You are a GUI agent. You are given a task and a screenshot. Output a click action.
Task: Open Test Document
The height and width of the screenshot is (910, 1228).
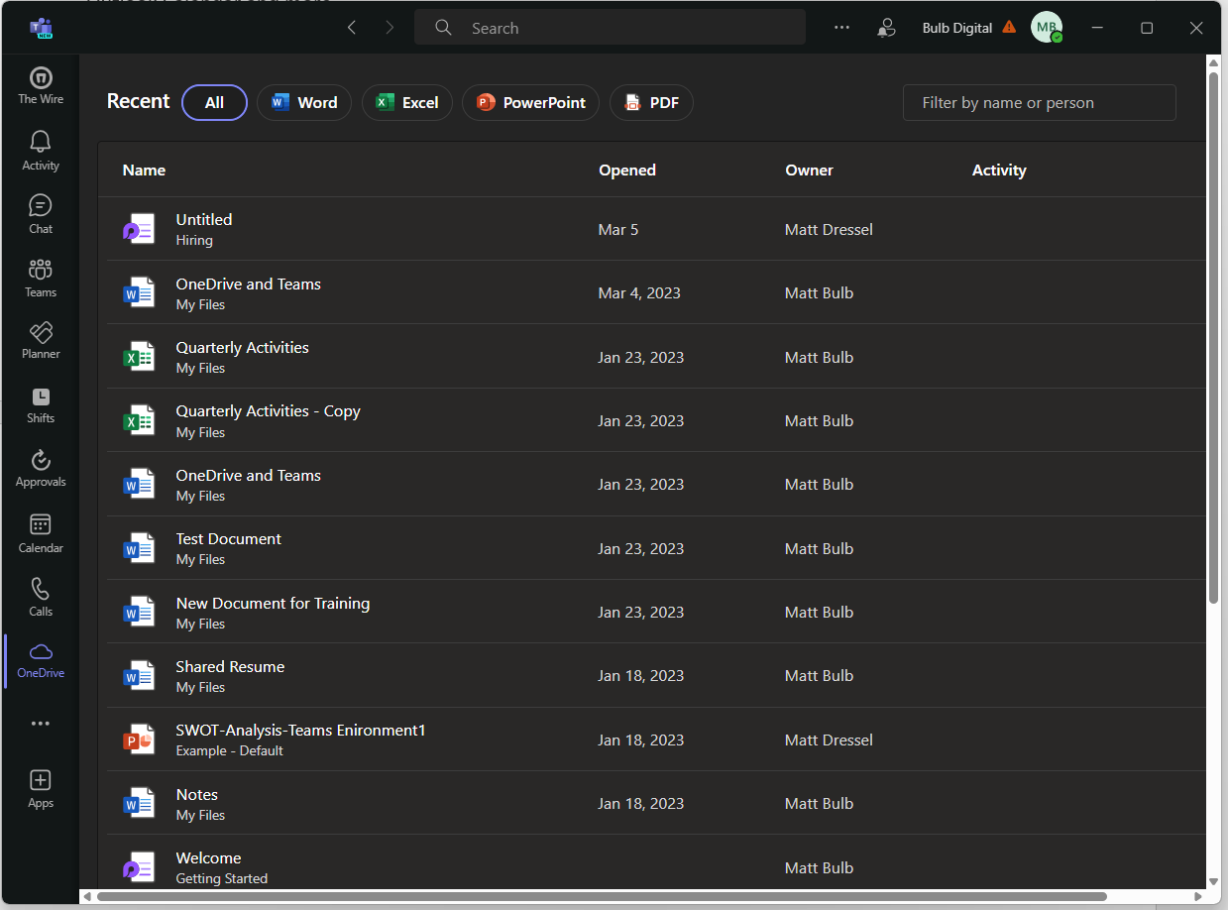[229, 539]
